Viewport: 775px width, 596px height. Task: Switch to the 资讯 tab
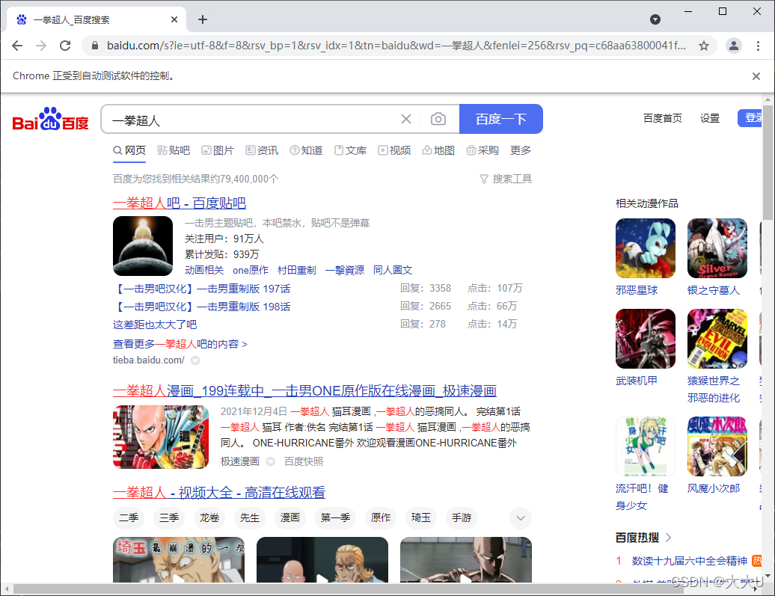(262, 150)
